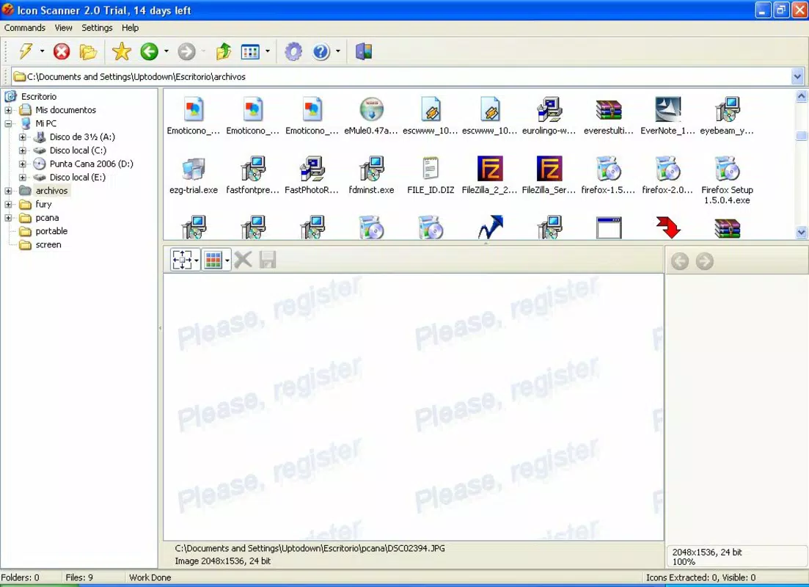The width and height of the screenshot is (809, 587).
Task: Select the firefox-2.0 file icon
Action: 668,169
